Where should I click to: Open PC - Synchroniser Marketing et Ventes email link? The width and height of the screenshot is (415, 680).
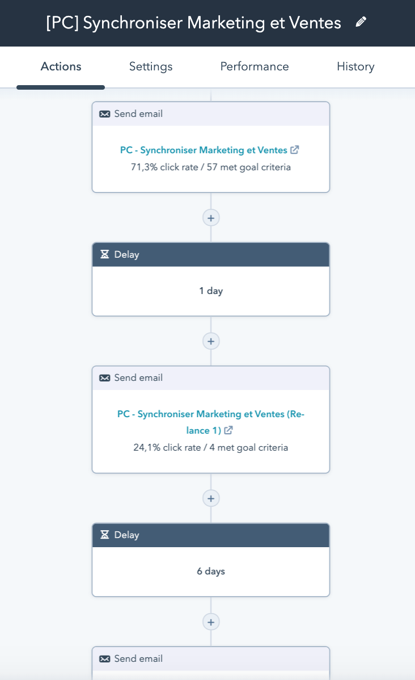point(204,150)
